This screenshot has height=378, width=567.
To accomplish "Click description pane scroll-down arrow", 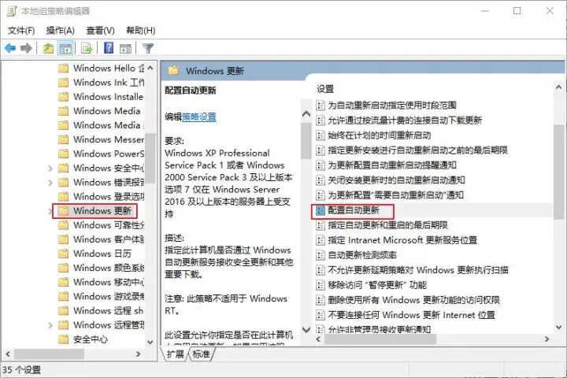I will [306, 329].
